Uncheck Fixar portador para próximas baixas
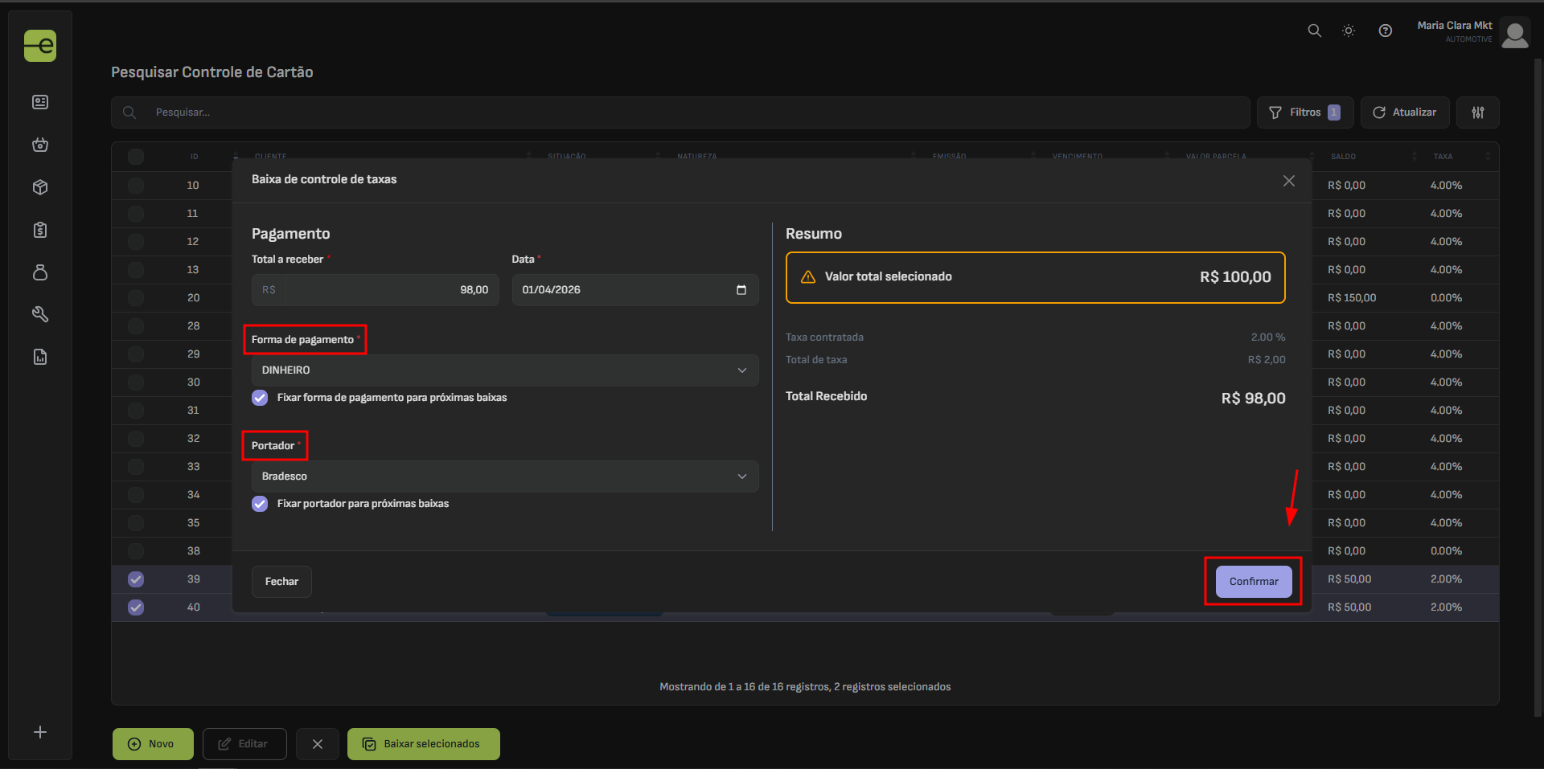 (x=260, y=504)
